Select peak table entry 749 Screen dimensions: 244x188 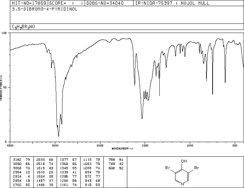[x=116, y=164]
